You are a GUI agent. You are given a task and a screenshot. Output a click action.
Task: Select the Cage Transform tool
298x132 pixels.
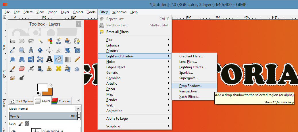point(40,59)
